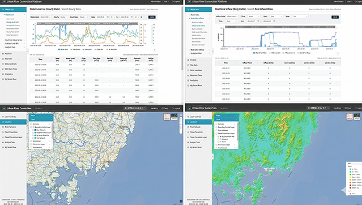Screen dimensions: 362x205
Task: Click the cyan swatch in the terrain map legend
Action: (x=350, y=169)
